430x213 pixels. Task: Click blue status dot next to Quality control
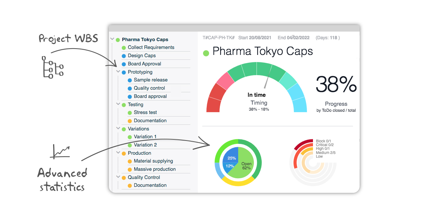(x=130, y=89)
